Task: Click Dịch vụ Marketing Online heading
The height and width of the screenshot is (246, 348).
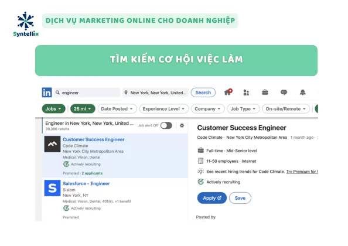Action: [140, 20]
